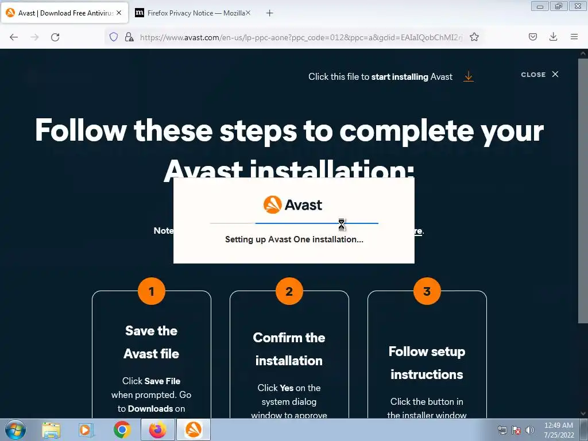Click the browser forward arrow
Screen dimensions: 588x441
(34, 37)
